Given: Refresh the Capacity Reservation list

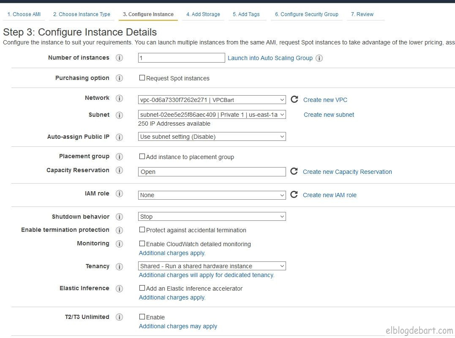Looking at the screenshot, I should tap(294, 171).
